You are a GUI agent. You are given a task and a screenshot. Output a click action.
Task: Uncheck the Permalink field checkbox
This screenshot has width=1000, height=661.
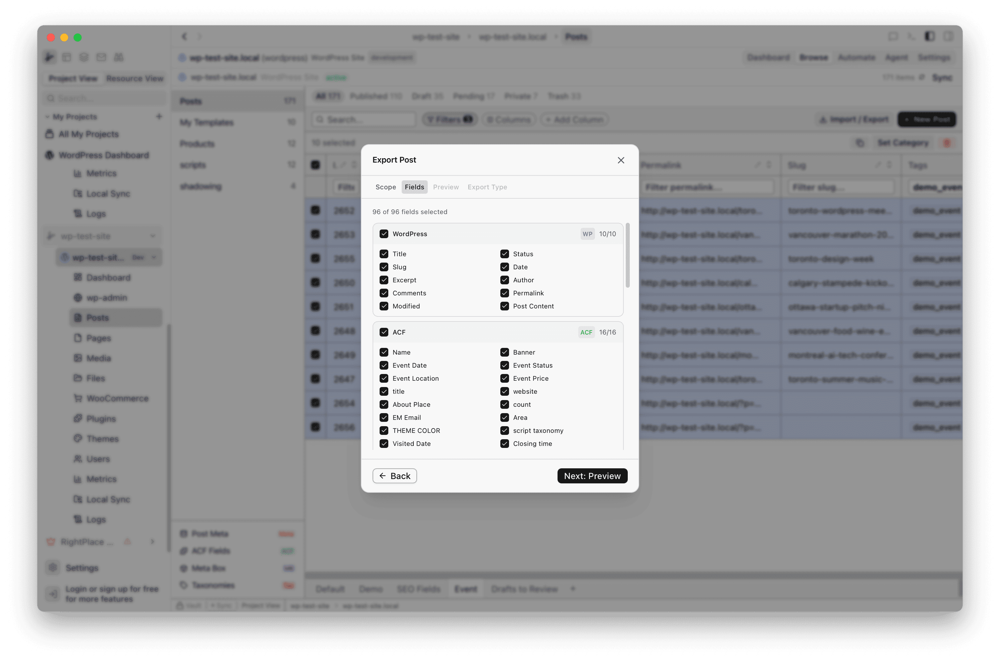504,293
